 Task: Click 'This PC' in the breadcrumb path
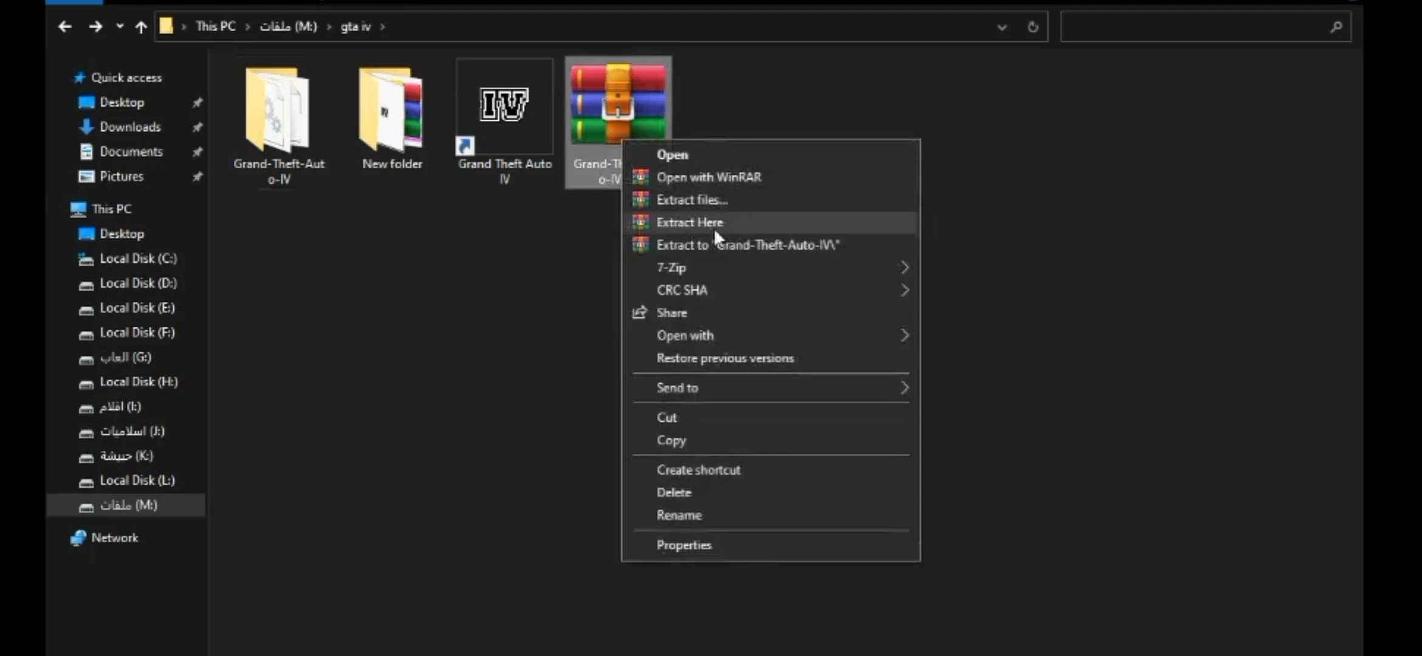215,27
